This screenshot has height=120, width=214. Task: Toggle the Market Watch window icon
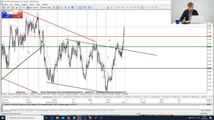[12, 7]
